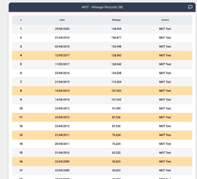This screenshot has height=179, width=197.
Task: Select MOT Test source in row 9
Action: tap(165, 99)
